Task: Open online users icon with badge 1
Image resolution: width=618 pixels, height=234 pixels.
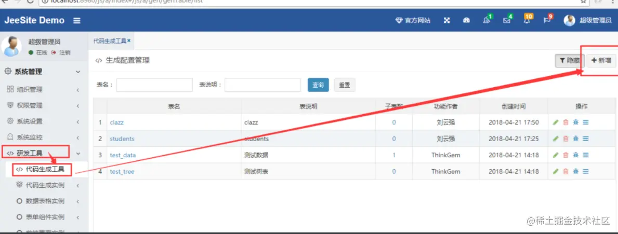Action: (x=487, y=20)
